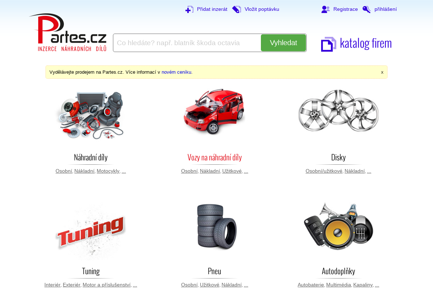Dismiss the yellow notification with x
This screenshot has height=289, width=433.
point(382,72)
